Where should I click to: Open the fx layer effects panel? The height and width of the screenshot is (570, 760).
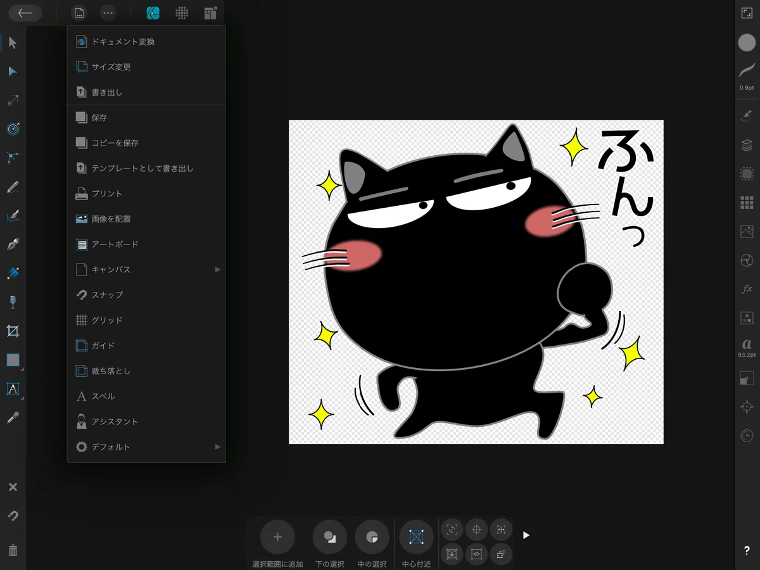(747, 289)
